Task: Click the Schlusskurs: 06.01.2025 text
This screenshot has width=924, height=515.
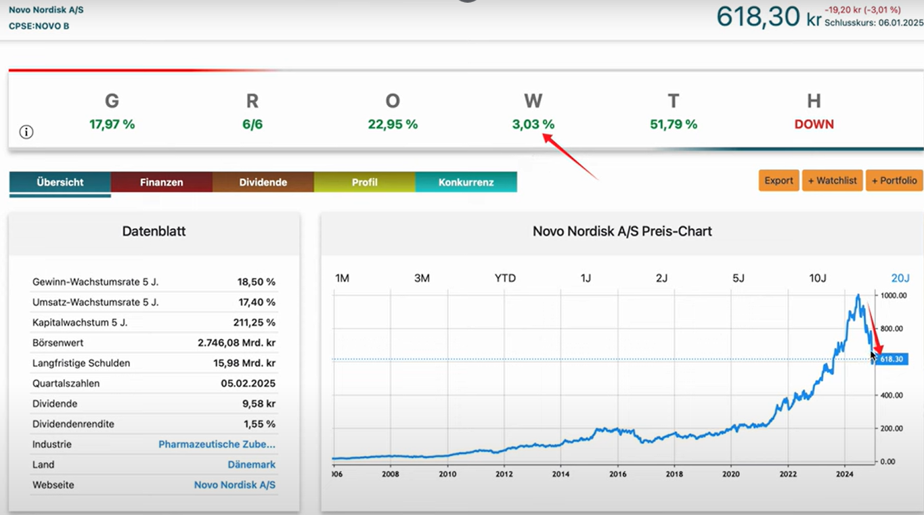Action: (x=874, y=23)
